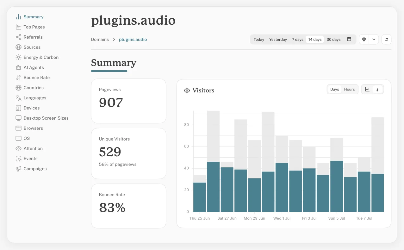Screen dimensions: 404x250
Task: Open the calendar date picker icon
Action: (349, 39)
